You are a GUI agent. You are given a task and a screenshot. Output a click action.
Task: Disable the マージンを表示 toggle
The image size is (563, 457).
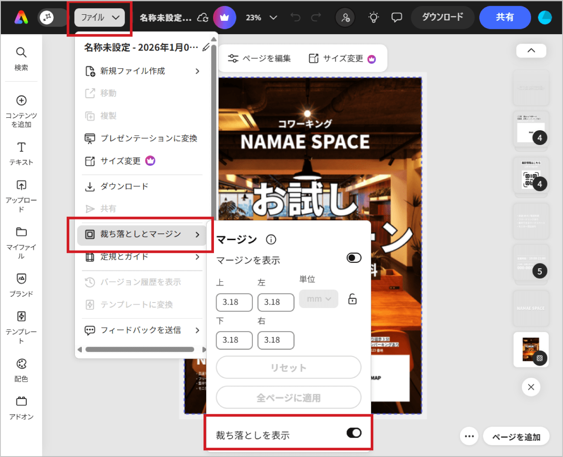point(354,257)
